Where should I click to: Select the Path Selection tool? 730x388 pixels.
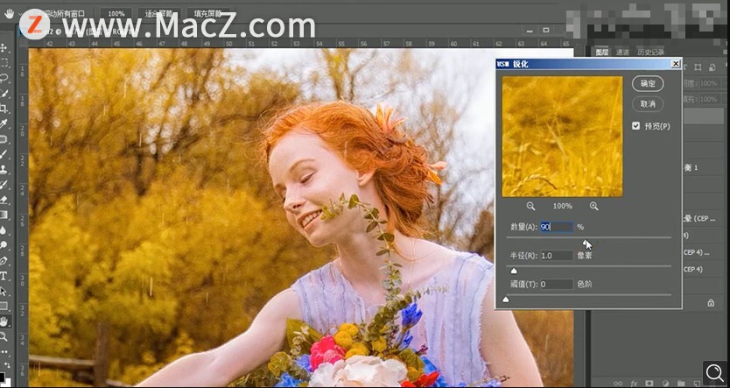(x=4, y=291)
